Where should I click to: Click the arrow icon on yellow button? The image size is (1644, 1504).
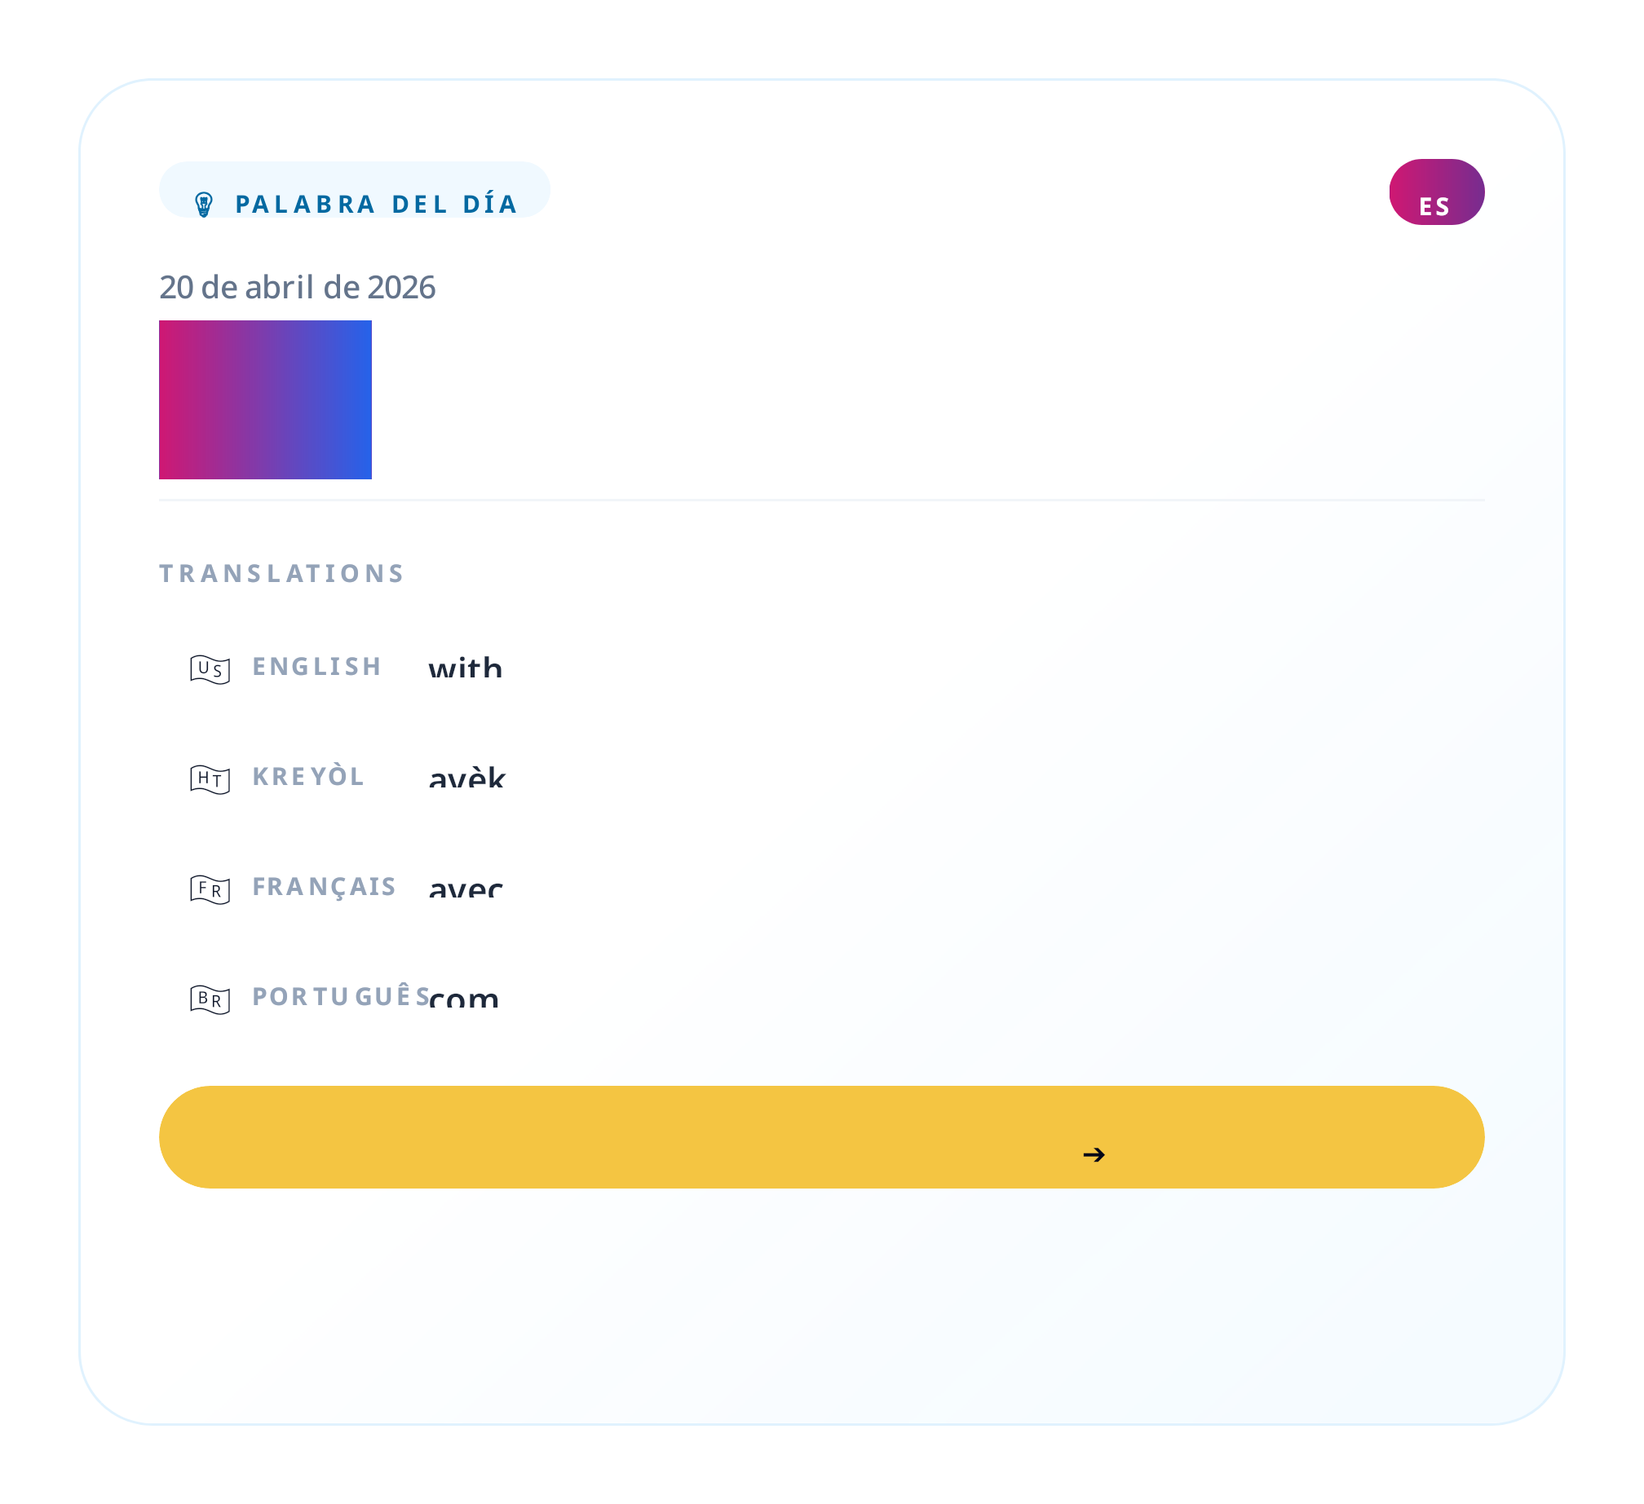[x=1094, y=1154]
